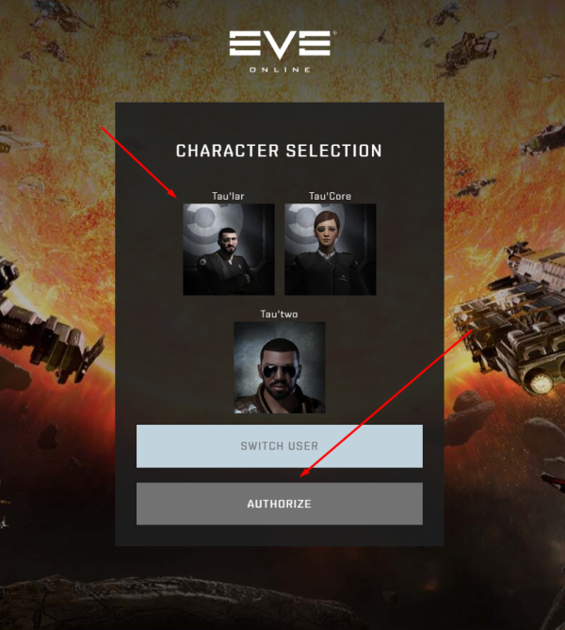The width and height of the screenshot is (565, 630).
Task: Click the circular emblem behind Tau'lar
Action: tap(209, 225)
